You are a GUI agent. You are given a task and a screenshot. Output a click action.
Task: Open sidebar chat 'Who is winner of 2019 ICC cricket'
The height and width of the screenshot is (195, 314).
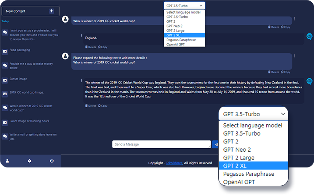31,108
